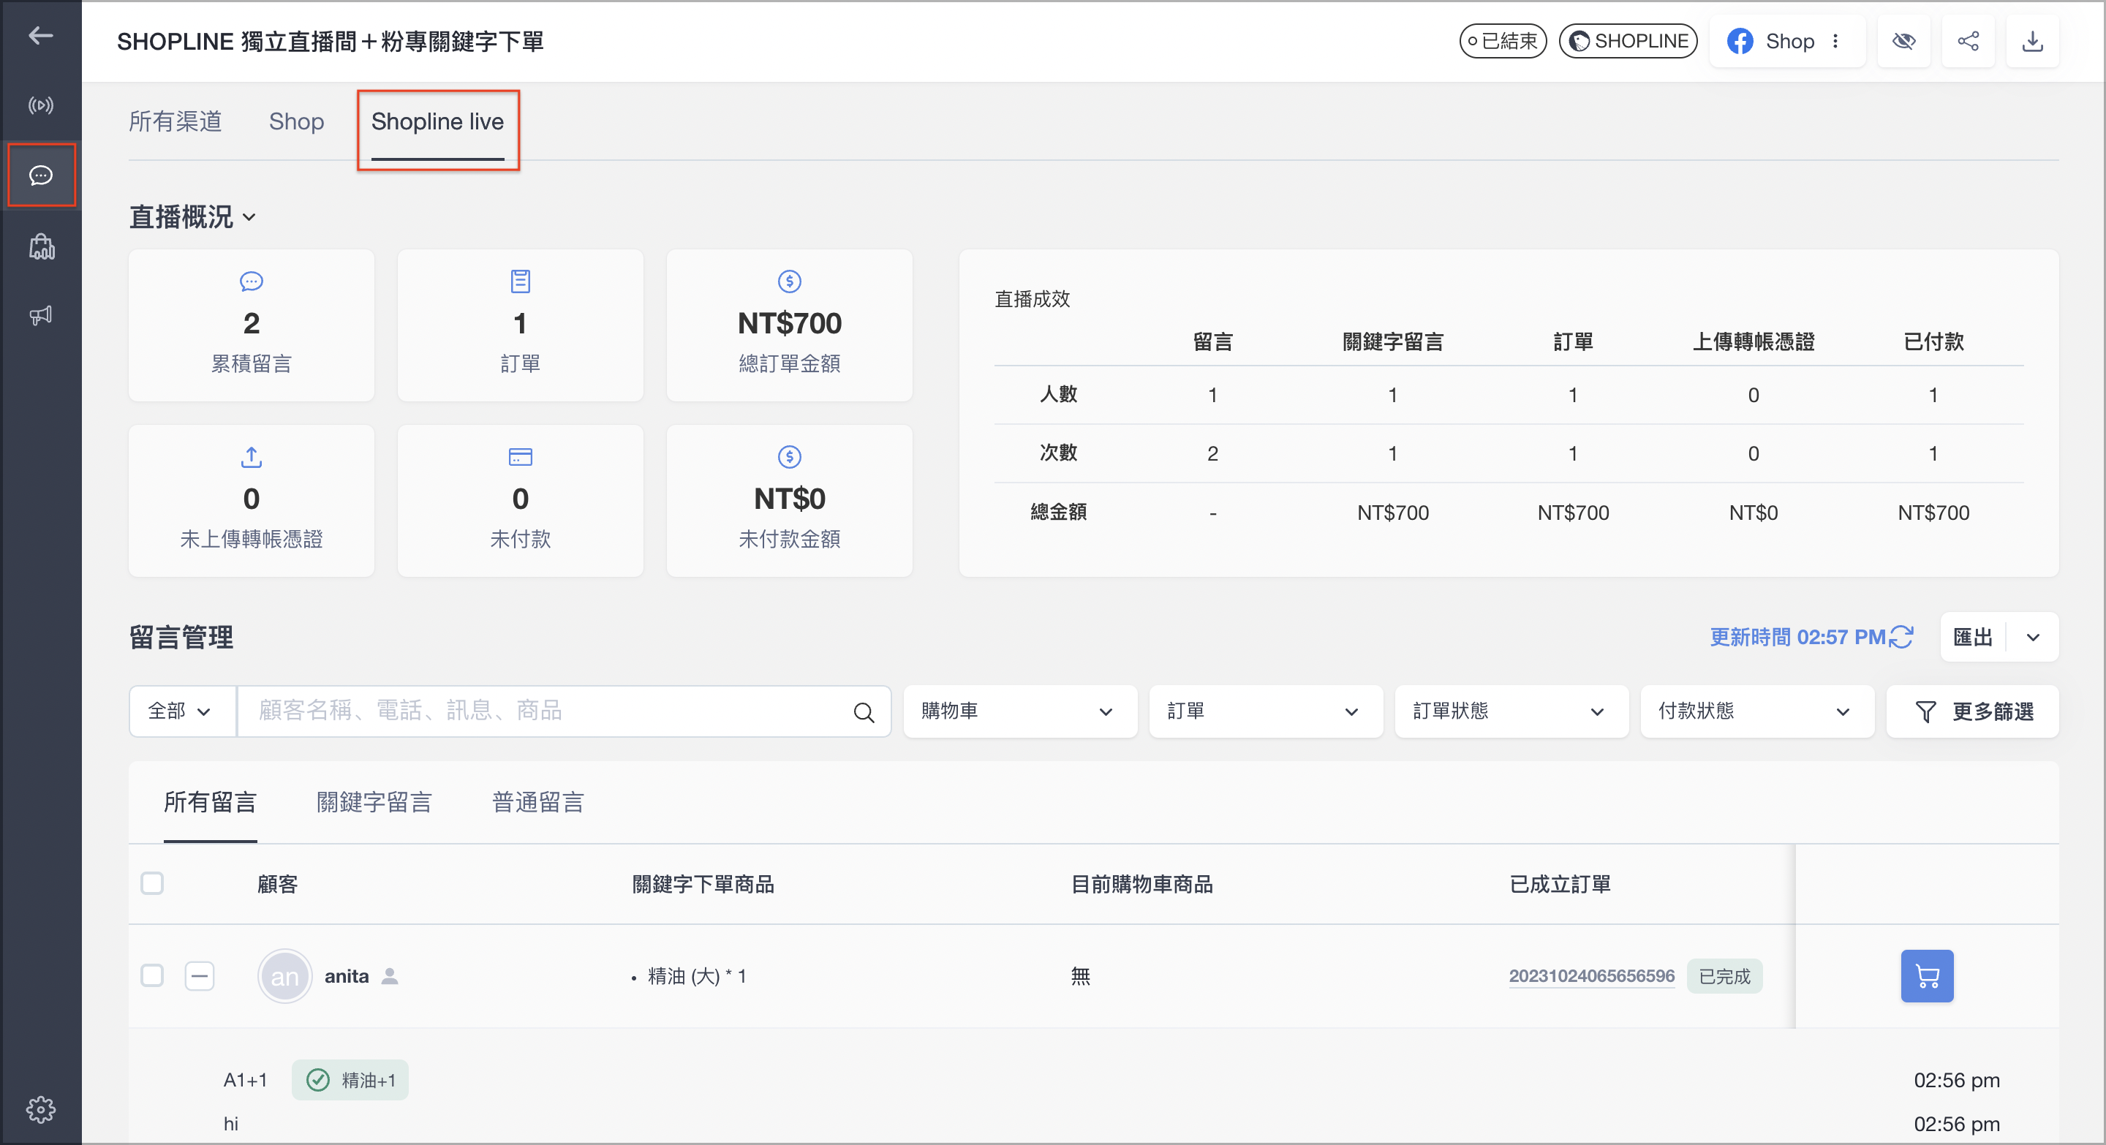2106x1145 pixels.
Task: Click the download icon button
Action: [x=2032, y=41]
